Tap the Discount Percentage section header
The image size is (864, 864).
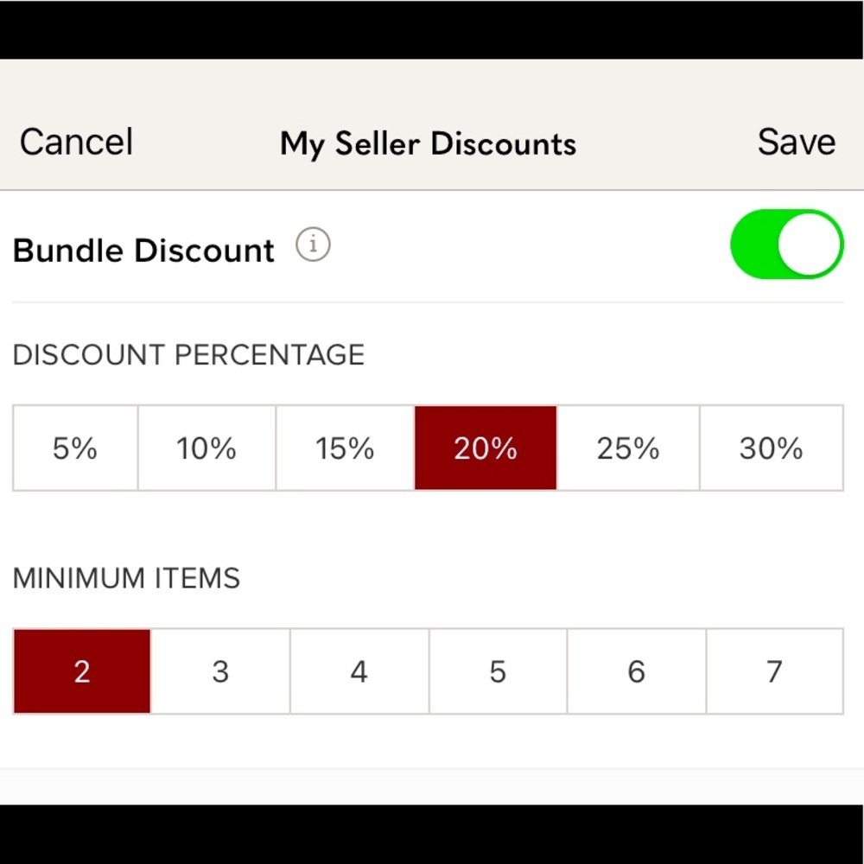click(x=188, y=354)
